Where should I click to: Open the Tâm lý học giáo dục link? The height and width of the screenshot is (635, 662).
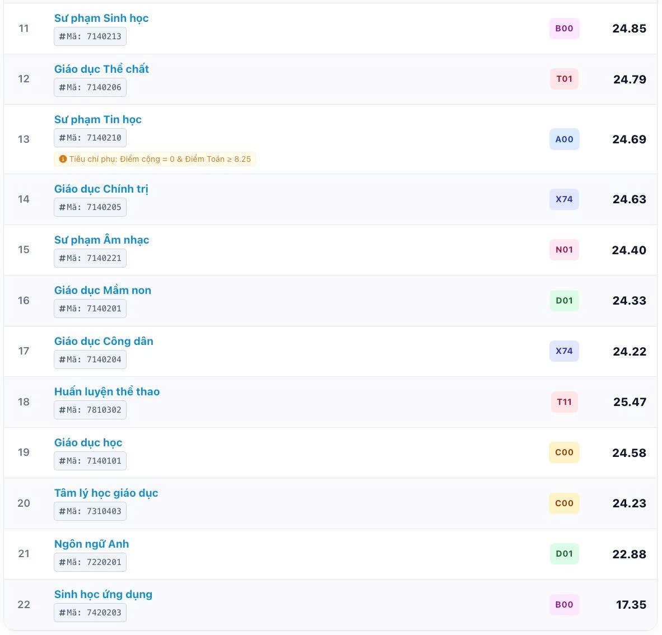(106, 493)
